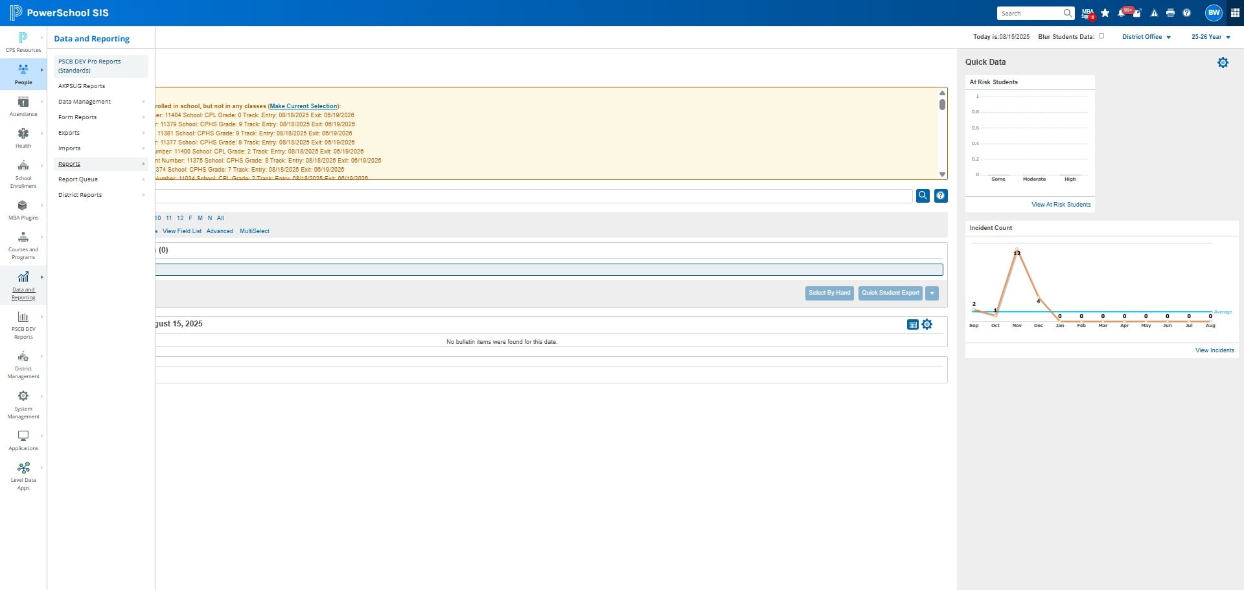This screenshot has width=1244, height=590.
Task: Open the Quick Student Export arrow dropdown
Action: 932,293
